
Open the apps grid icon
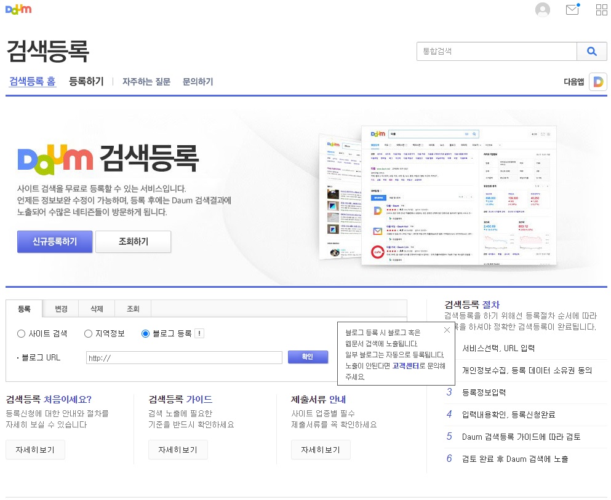click(600, 9)
